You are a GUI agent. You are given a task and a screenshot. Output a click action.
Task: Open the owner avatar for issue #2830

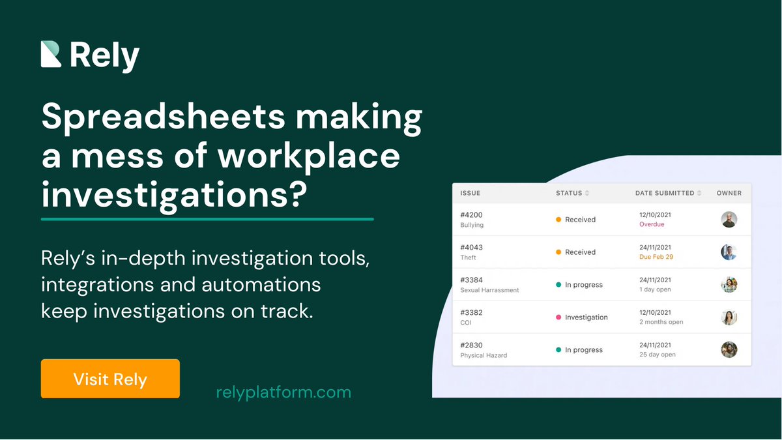point(729,350)
